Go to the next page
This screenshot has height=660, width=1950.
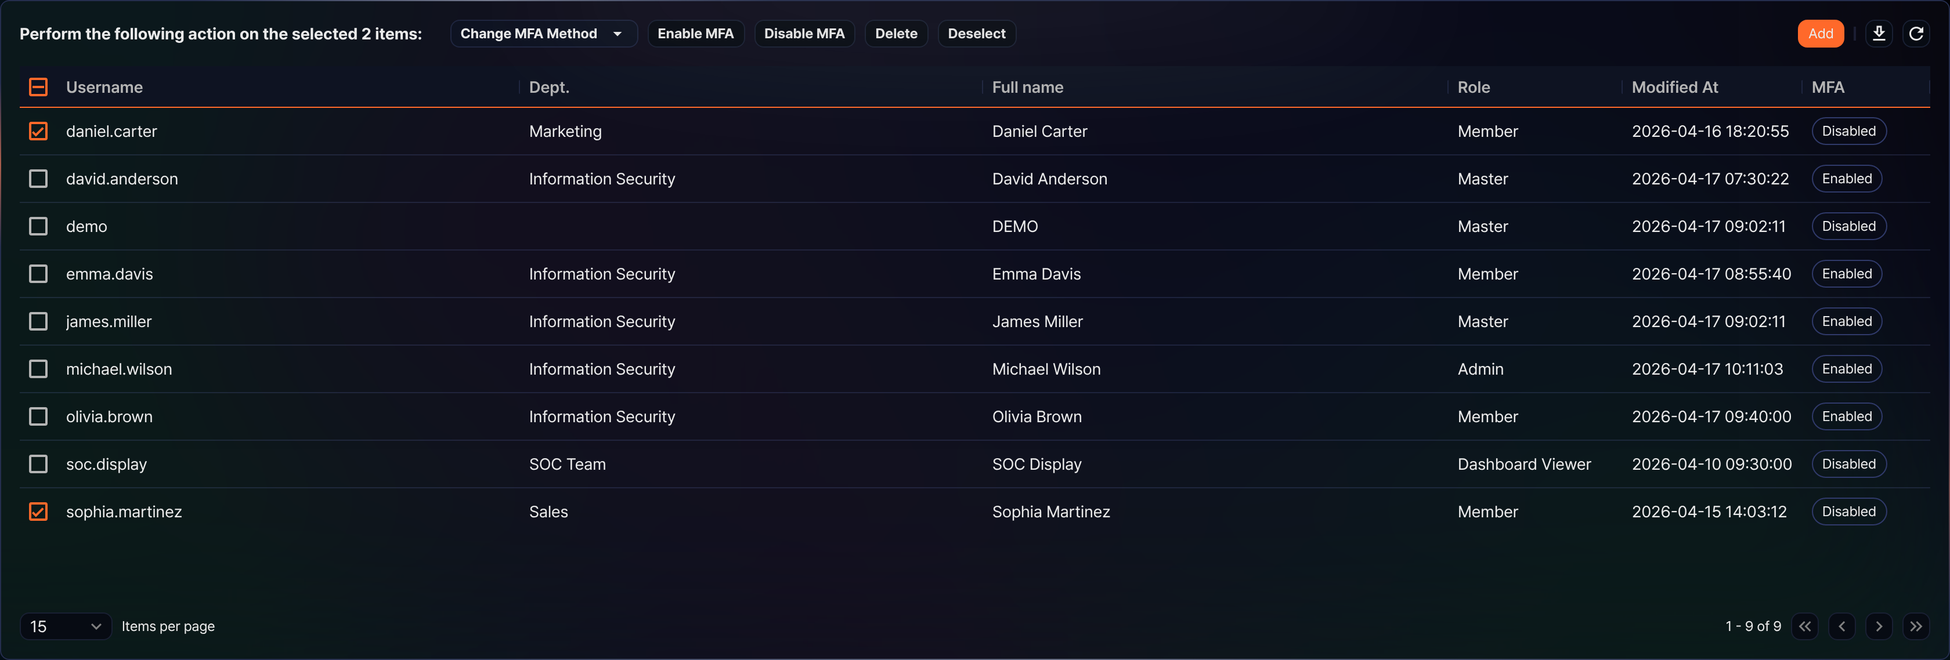click(x=1879, y=626)
